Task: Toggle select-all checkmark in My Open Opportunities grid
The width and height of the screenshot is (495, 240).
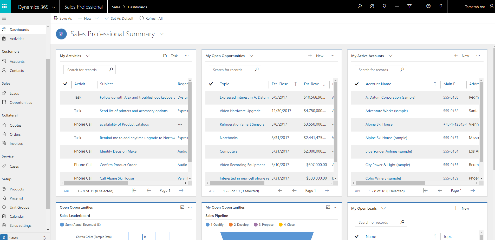Action: tap(211, 84)
